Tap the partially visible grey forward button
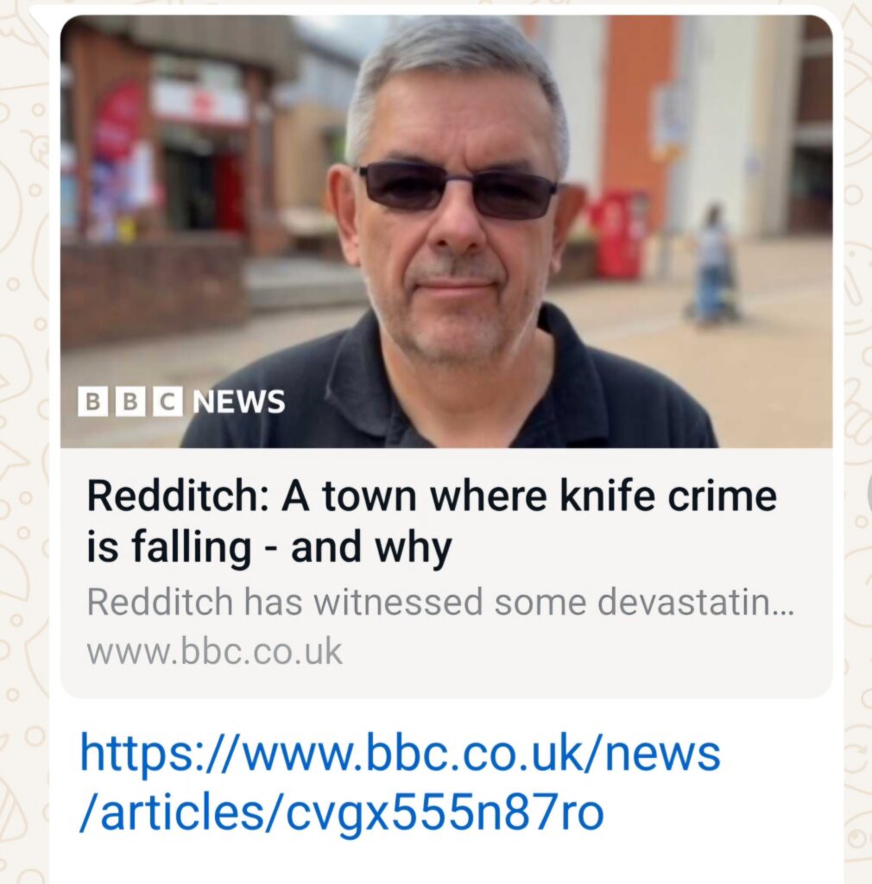872x884 pixels. pos(869,495)
